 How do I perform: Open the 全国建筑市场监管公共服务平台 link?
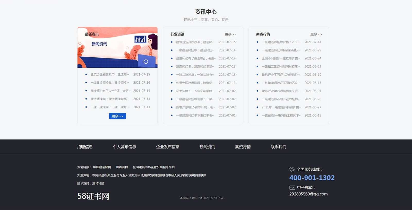pos(154,167)
